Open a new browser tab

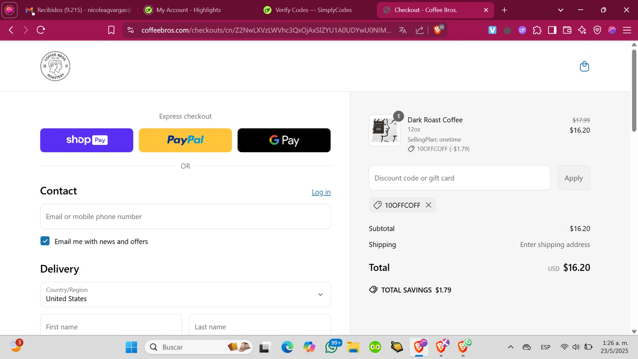(x=504, y=10)
